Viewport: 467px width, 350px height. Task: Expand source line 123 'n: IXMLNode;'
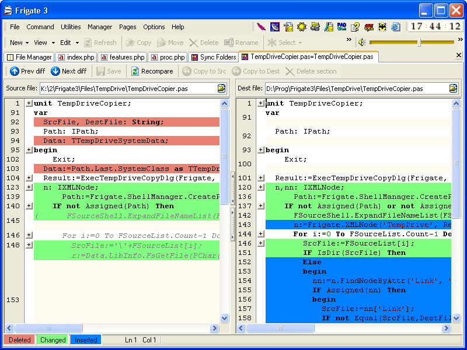tap(29, 187)
